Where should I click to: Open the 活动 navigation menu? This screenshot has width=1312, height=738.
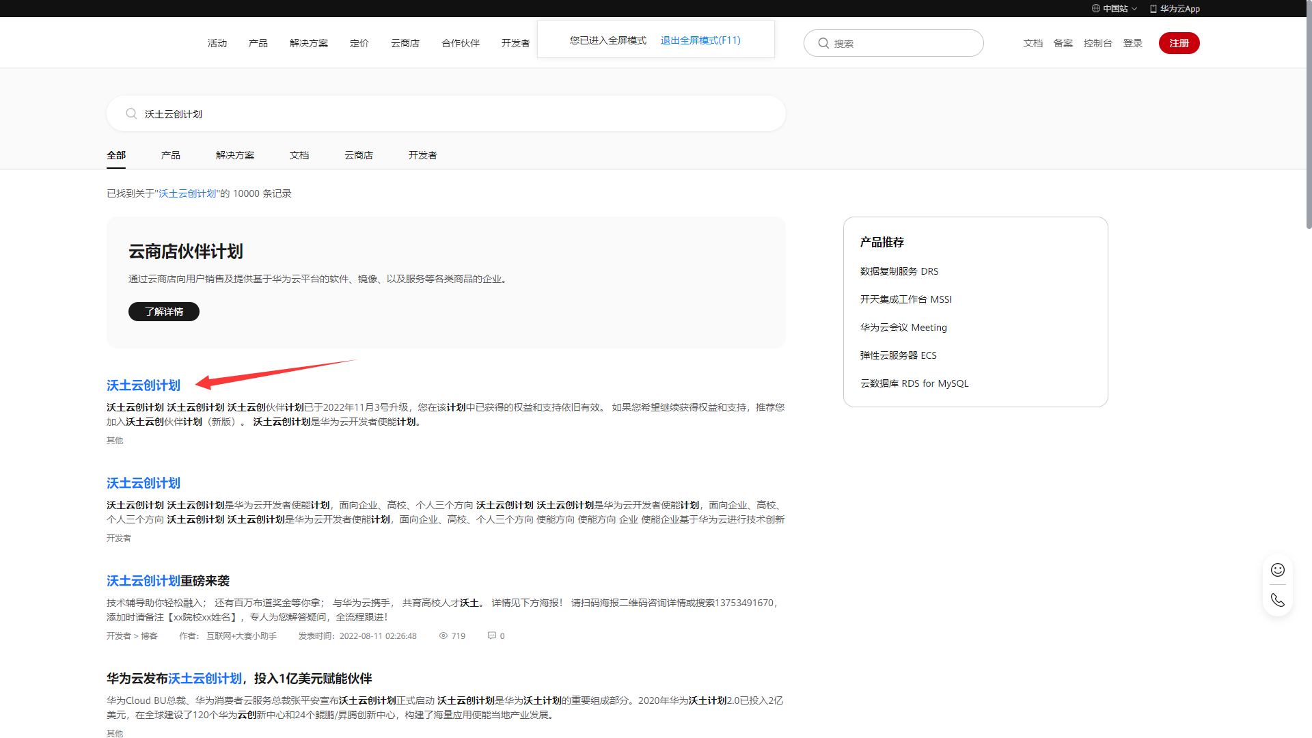click(217, 43)
